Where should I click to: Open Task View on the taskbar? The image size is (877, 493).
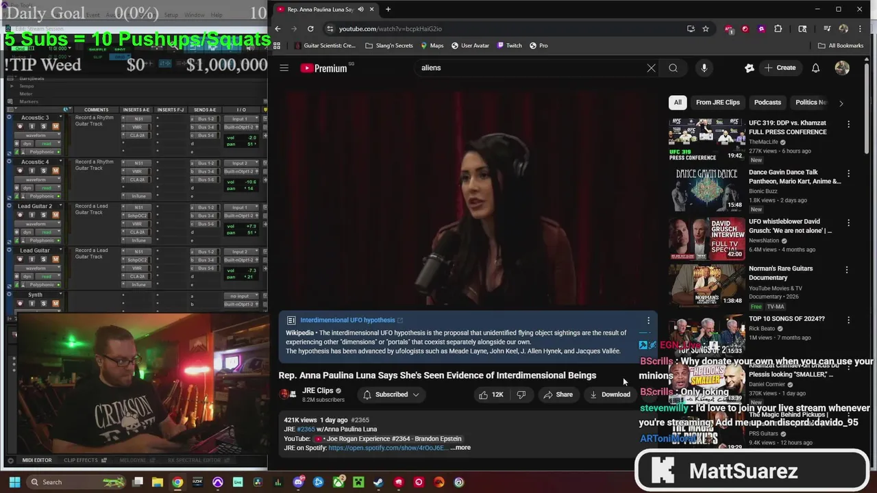pos(138,482)
